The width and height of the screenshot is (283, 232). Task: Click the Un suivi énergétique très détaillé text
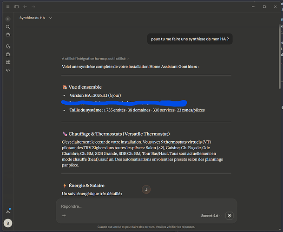(x=92, y=194)
